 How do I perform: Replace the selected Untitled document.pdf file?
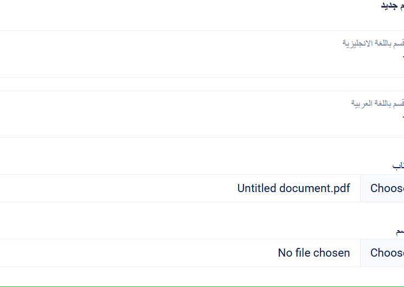[386, 188]
